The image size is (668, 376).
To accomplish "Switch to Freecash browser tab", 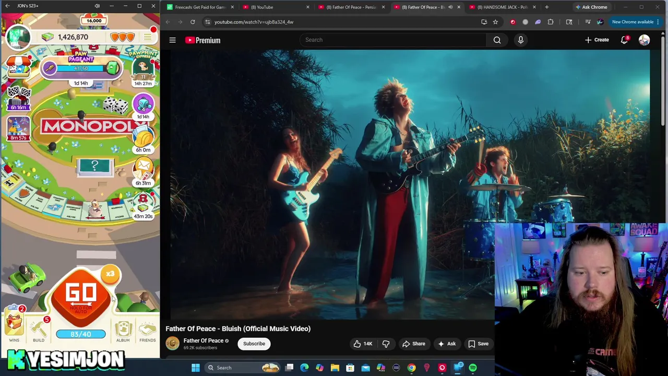I will (x=199, y=7).
